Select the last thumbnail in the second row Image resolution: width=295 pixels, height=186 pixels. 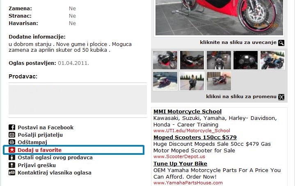pyautogui.click(x=219, y=81)
